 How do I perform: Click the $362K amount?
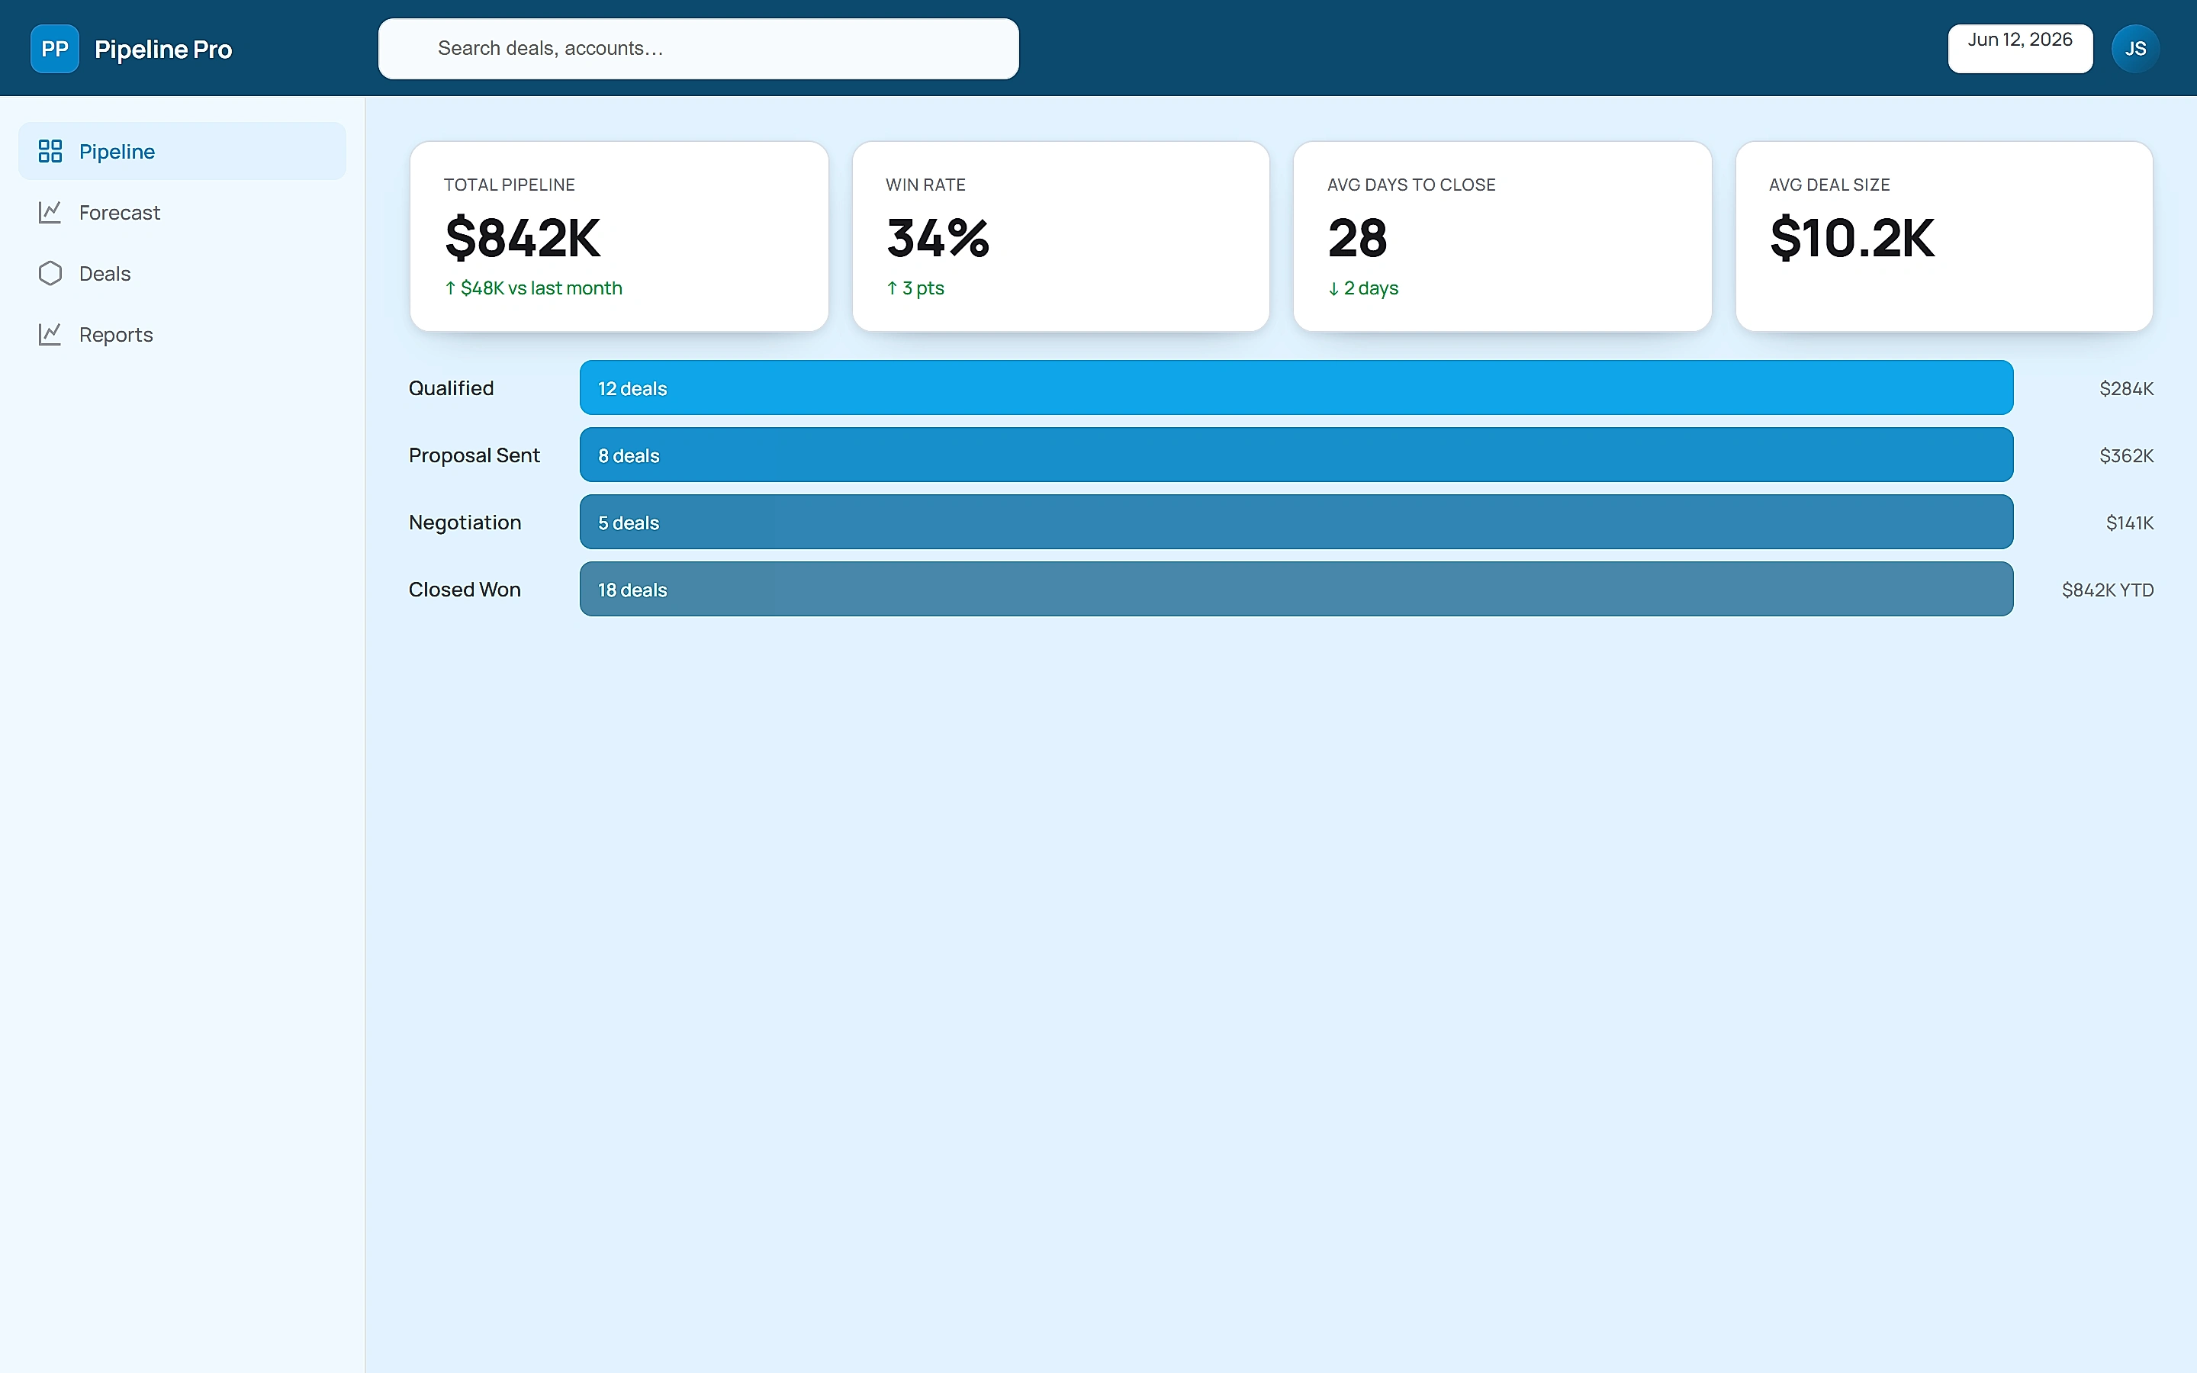2126,456
